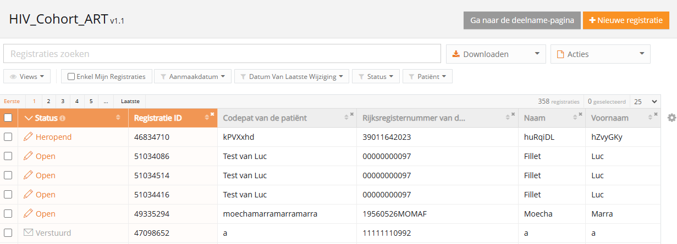Screen dimensions: 677x244
Task: Remove the Registratie ID column via its x icon
Action: point(212,115)
